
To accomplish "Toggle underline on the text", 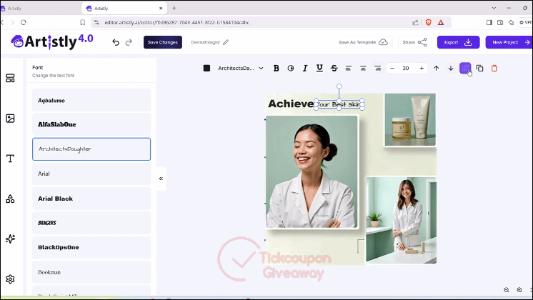I will point(319,69).
